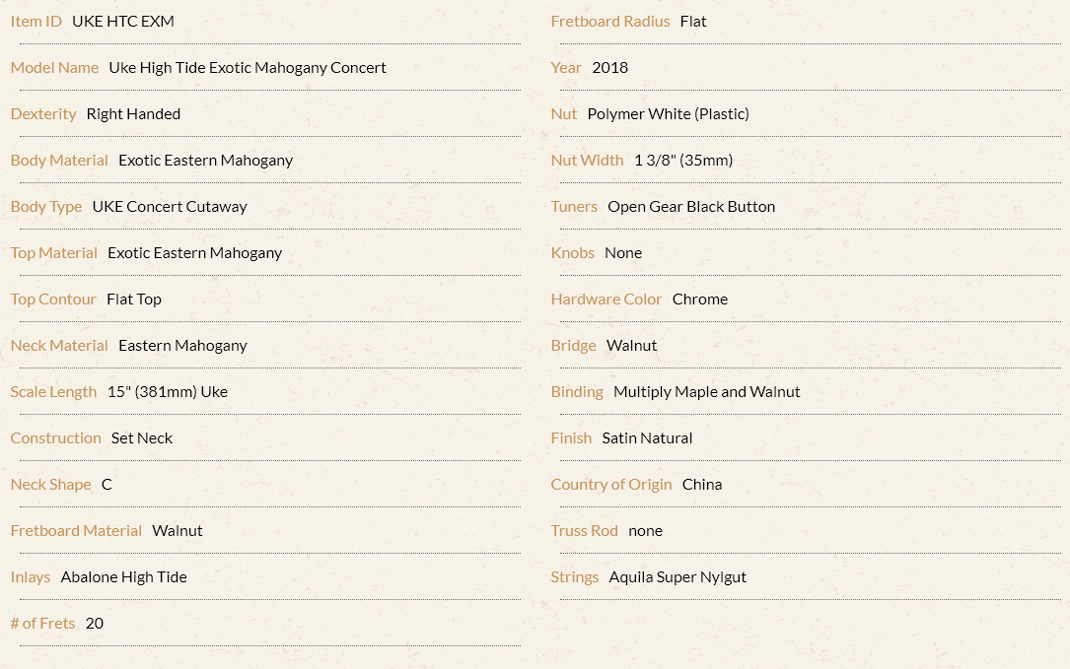1070x669 pixels.
Task: Click the "Knobs" label
Action: coord(573,253)
